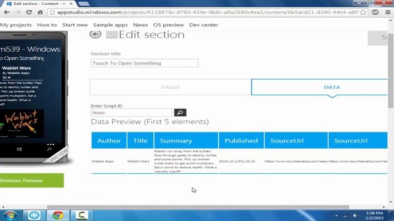Click the Wabbit Wars heading in phone preview
394x221 pixels.
17,68
